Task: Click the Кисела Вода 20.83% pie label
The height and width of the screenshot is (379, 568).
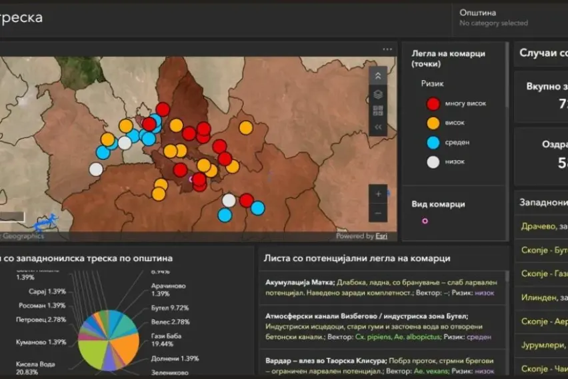Action: [35, 368]
